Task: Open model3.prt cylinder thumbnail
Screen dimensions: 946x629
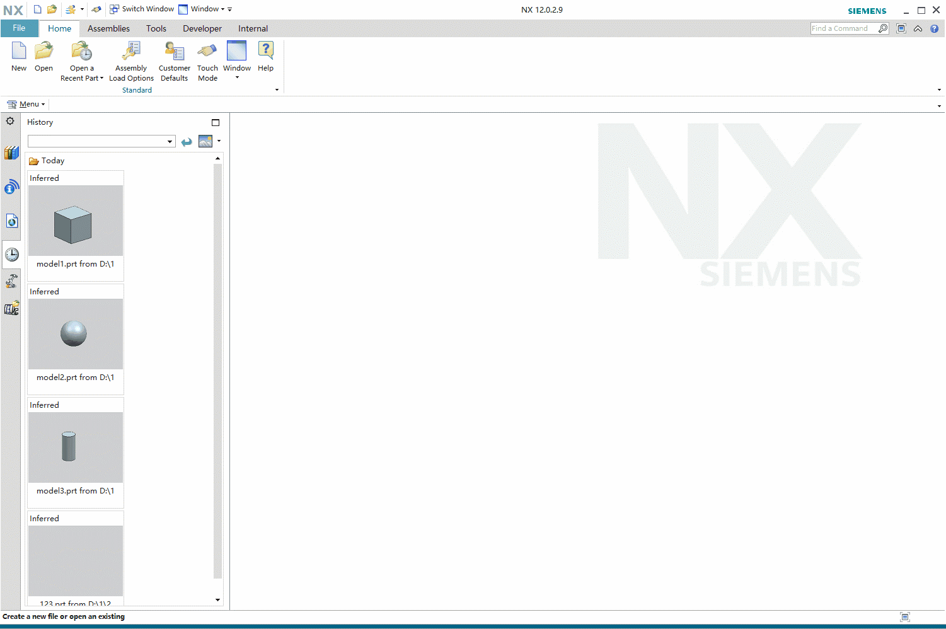Action: [76, 447]
